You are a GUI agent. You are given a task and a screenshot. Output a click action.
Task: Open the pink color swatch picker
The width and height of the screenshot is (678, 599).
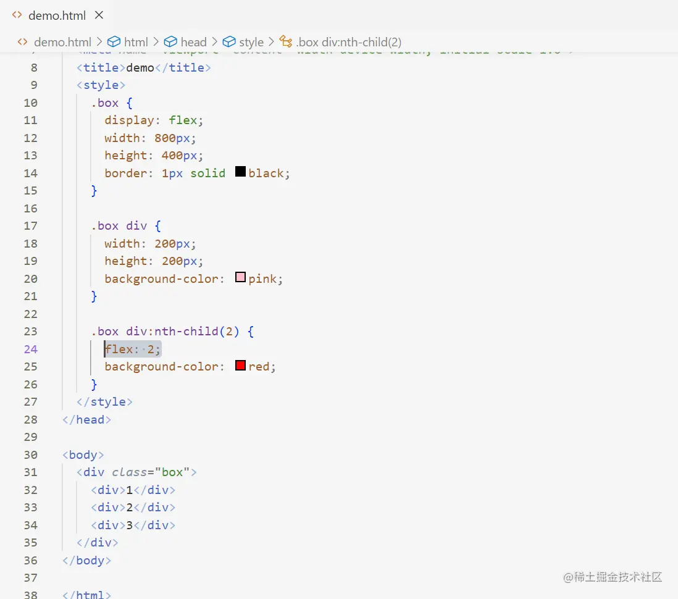click(x=240, y=277)
